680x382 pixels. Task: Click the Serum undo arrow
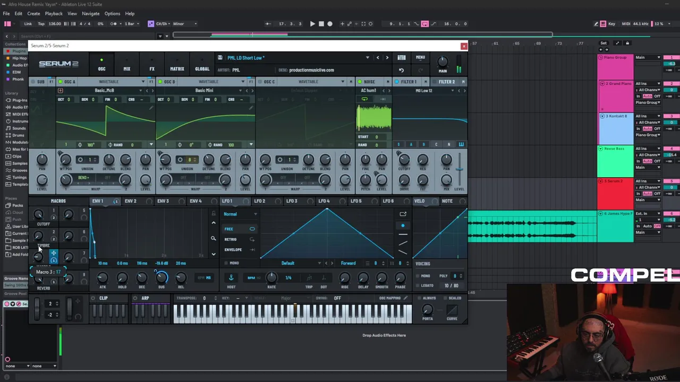click(x=401, y=70)
